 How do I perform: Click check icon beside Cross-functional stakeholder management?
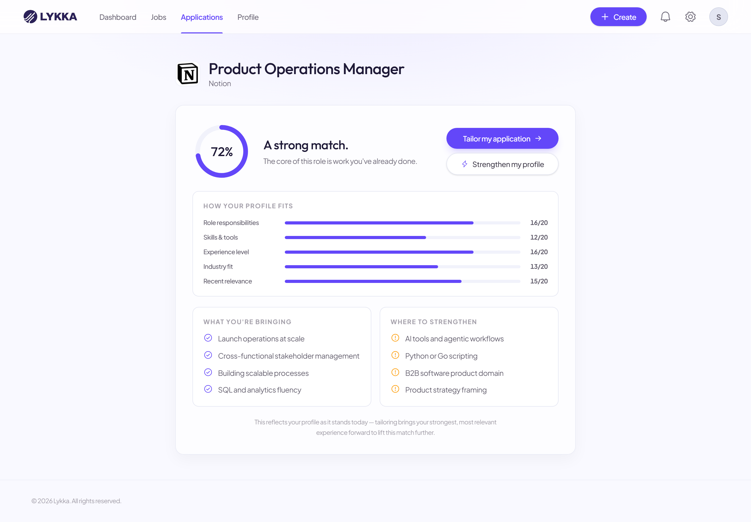pos(208,355)
